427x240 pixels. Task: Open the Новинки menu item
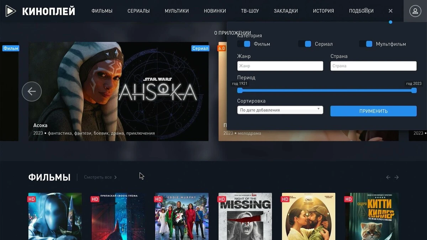215,11
